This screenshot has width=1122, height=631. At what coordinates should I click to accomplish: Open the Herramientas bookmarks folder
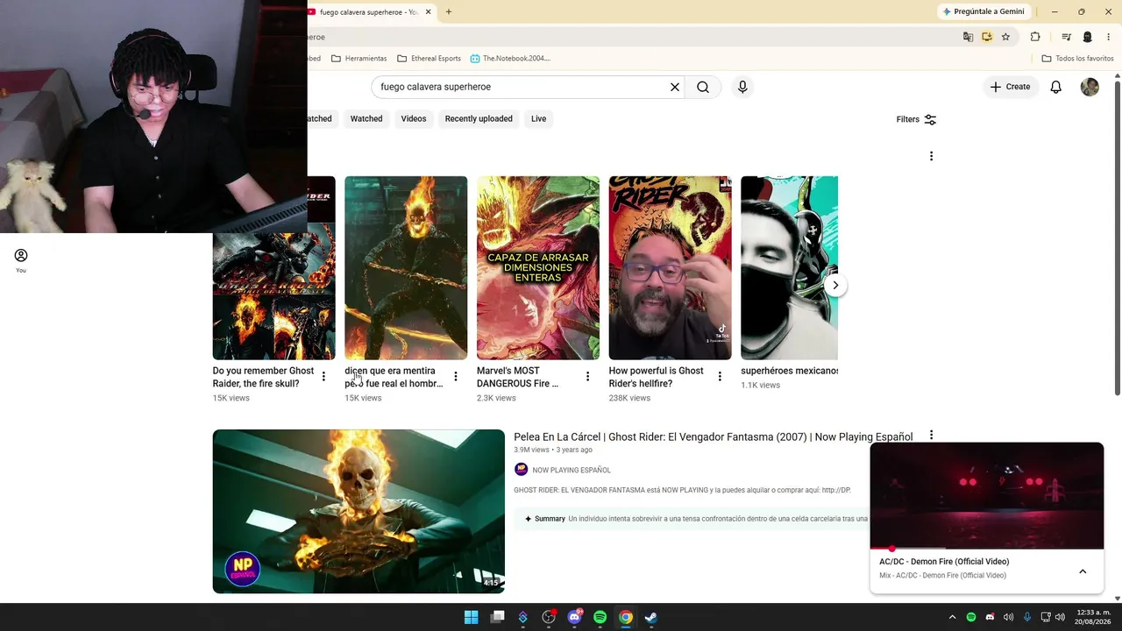359,59
